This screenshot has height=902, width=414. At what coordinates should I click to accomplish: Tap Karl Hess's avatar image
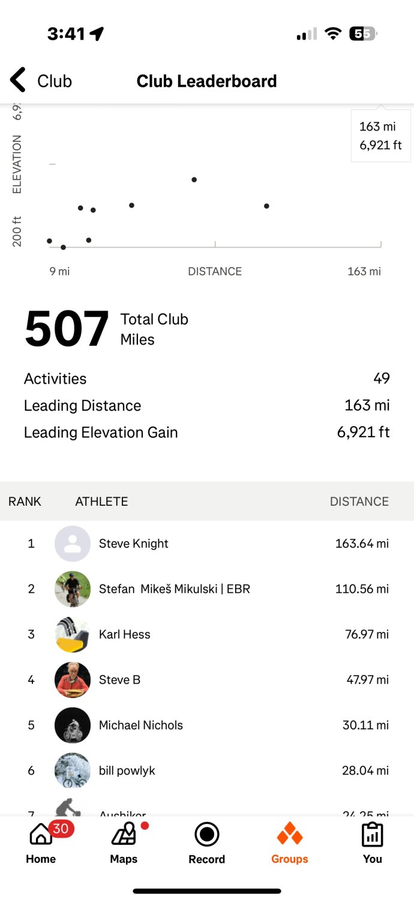click(73, 634)
